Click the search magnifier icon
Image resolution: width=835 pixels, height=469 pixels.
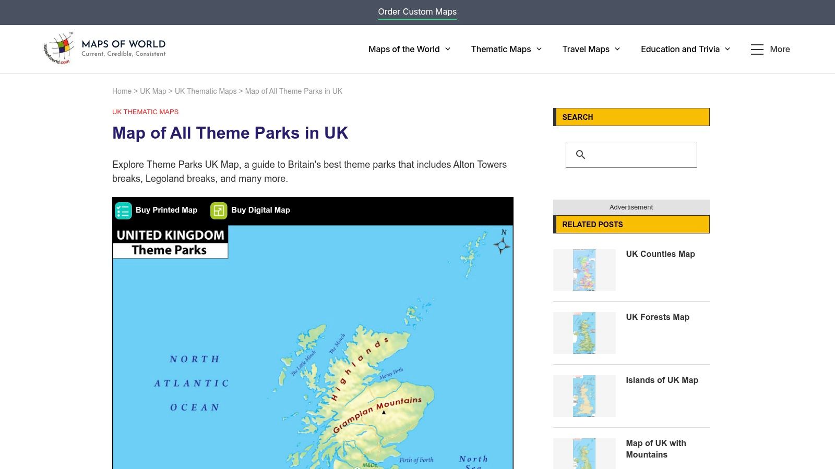click(581, 154)
